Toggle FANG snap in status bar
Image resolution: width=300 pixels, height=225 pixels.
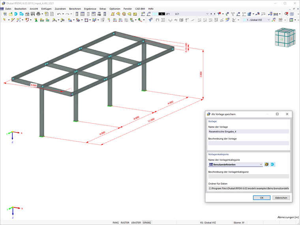coord(116,223)
